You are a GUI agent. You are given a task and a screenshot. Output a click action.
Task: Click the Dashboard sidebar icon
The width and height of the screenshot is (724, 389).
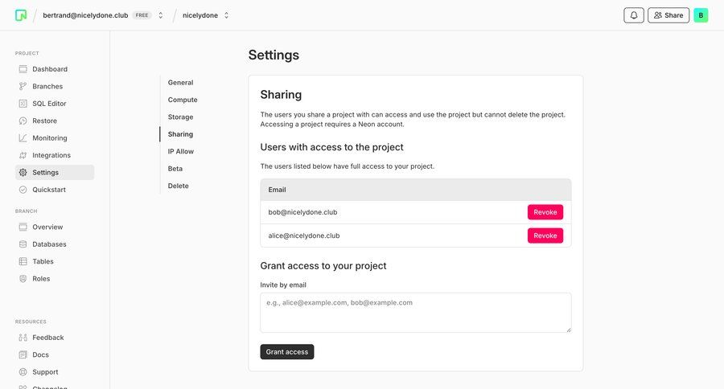(x=23, y=69)
